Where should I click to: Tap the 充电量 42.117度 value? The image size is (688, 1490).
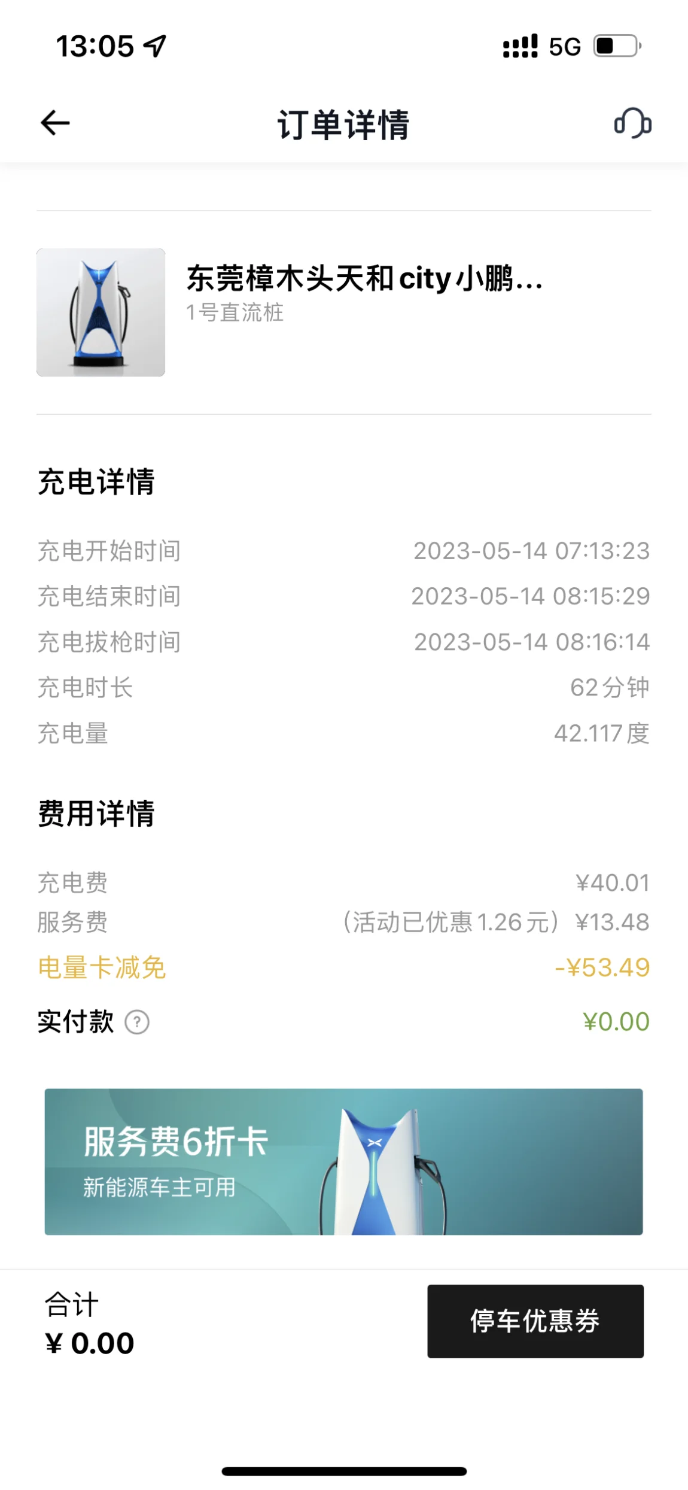pyautogui.click(x=602, y=733)
